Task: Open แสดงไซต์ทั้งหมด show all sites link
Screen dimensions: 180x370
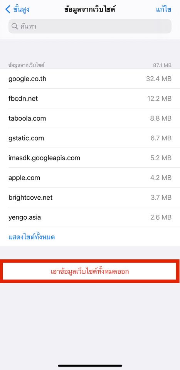Action: pos(32,237)
